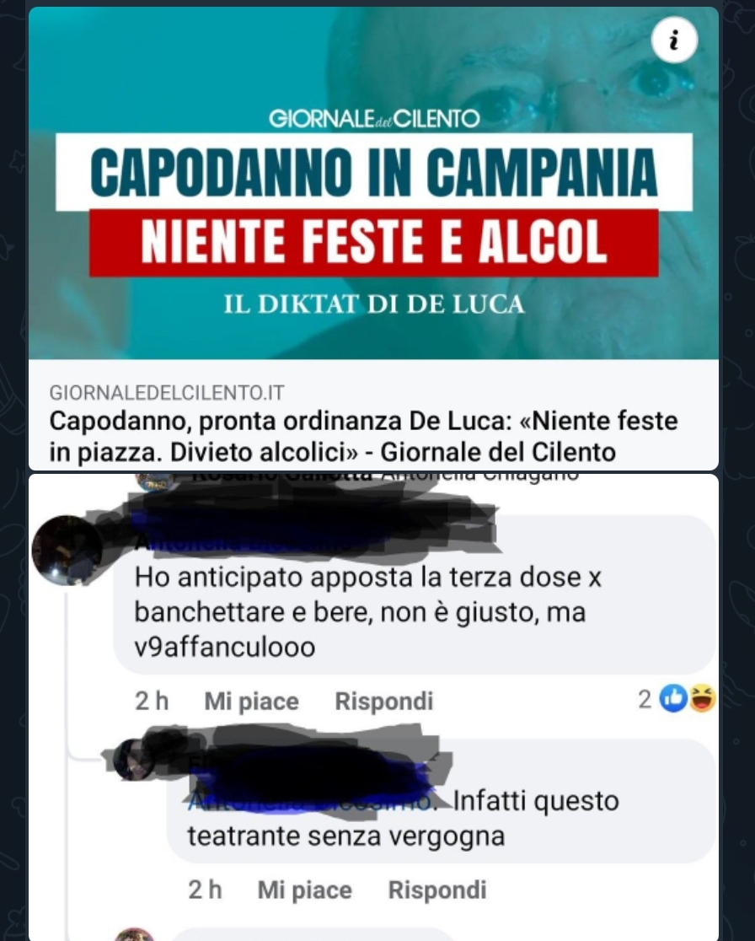Click the info icon on article image

[674, 40]
